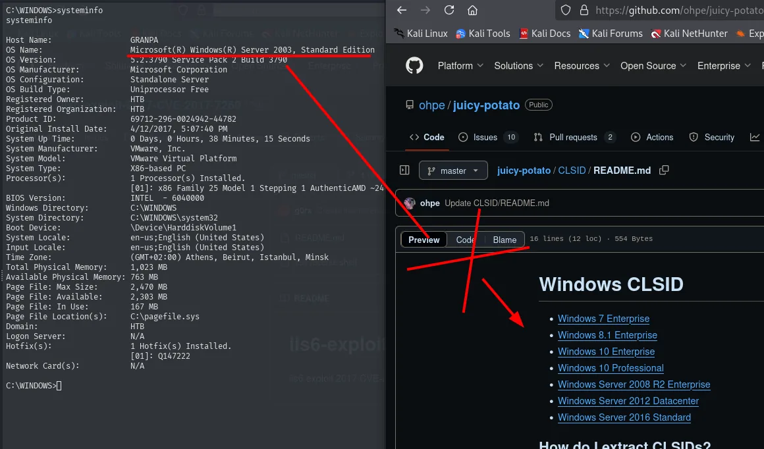Click the repository icon beside ohpe
The image size is (764, 449).
tap(410, 105)
